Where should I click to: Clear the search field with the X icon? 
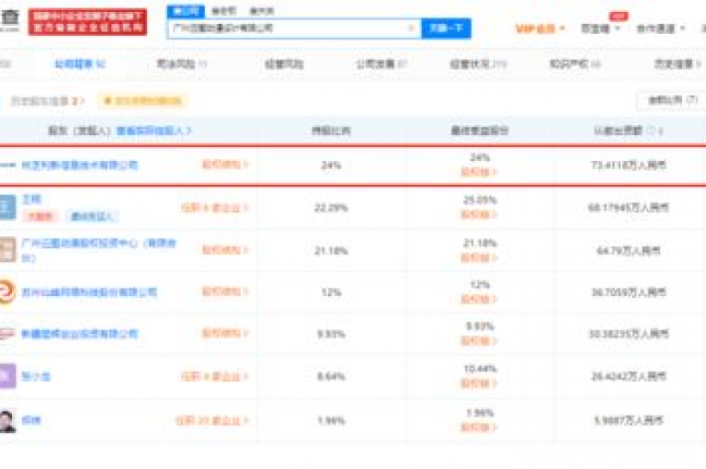(411, 29)
